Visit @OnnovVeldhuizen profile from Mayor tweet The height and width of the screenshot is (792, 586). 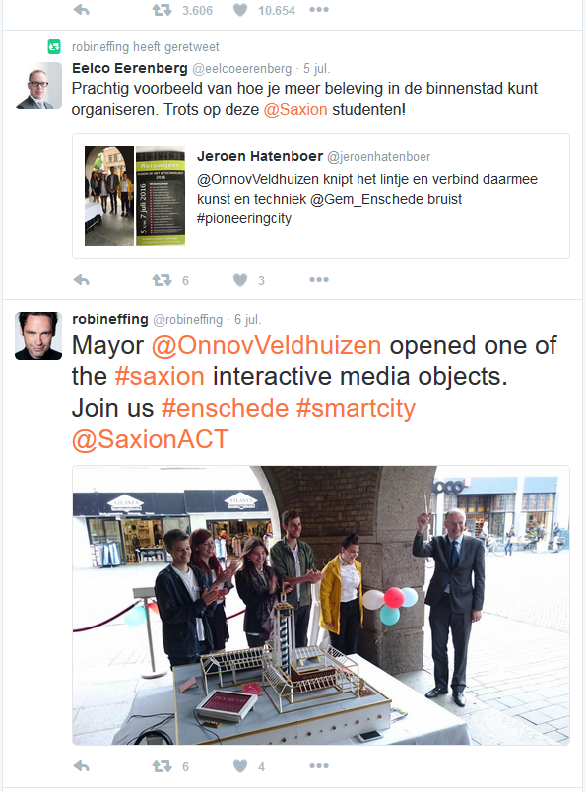tap(266, 346)
